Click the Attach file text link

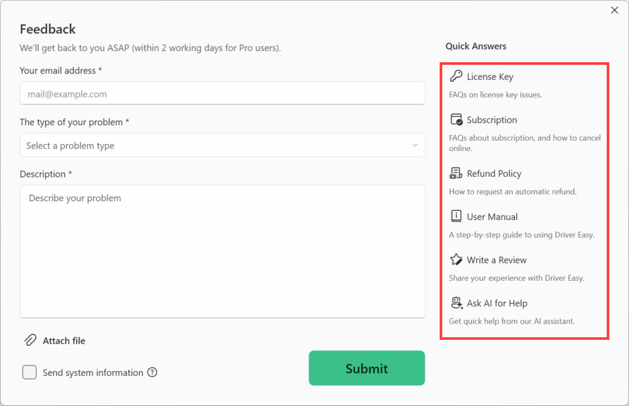(64, 341)
